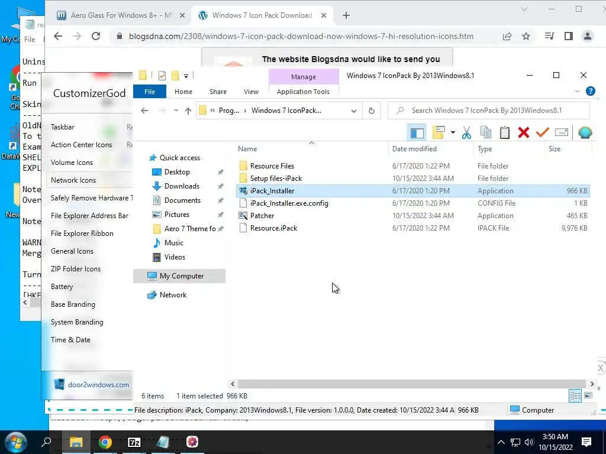This screenshot has width=606, height=454.
Task: Open Aero 7 Theme folder shortcut
Action: (x=190, y=229)
